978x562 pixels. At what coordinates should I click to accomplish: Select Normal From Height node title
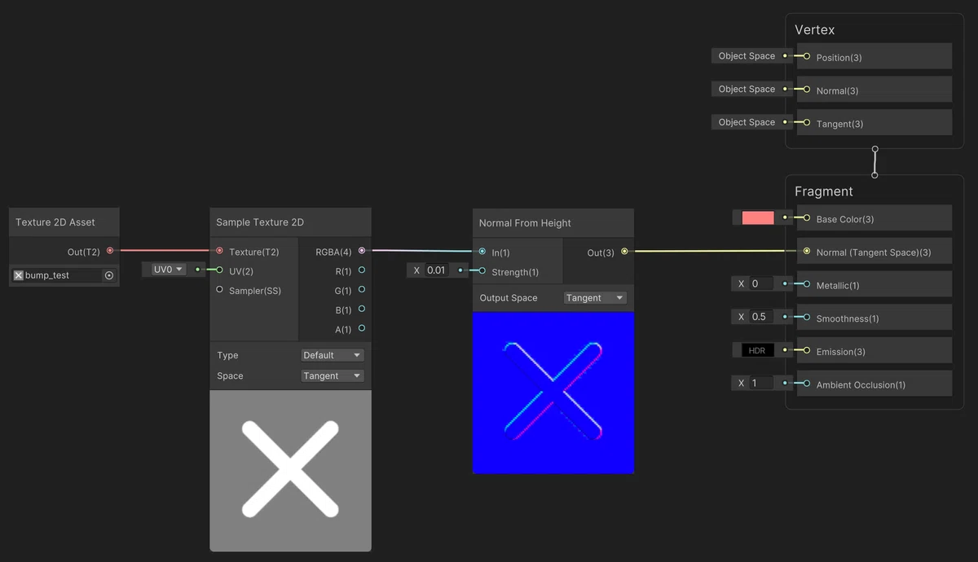click(525, 223)
